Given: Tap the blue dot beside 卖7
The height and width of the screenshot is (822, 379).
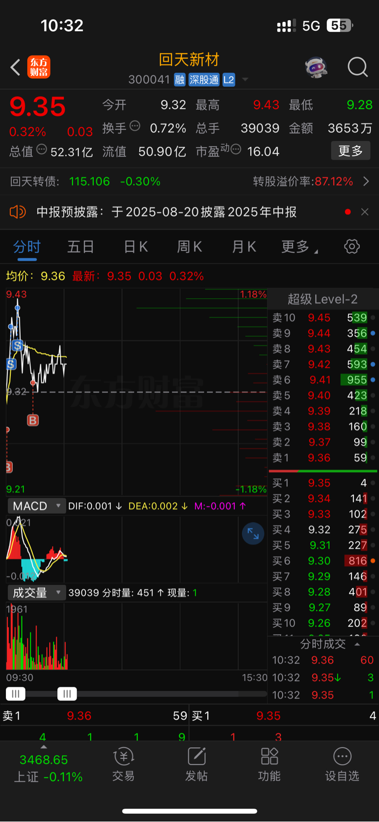Looking at the screenshot, I should 373,364.
